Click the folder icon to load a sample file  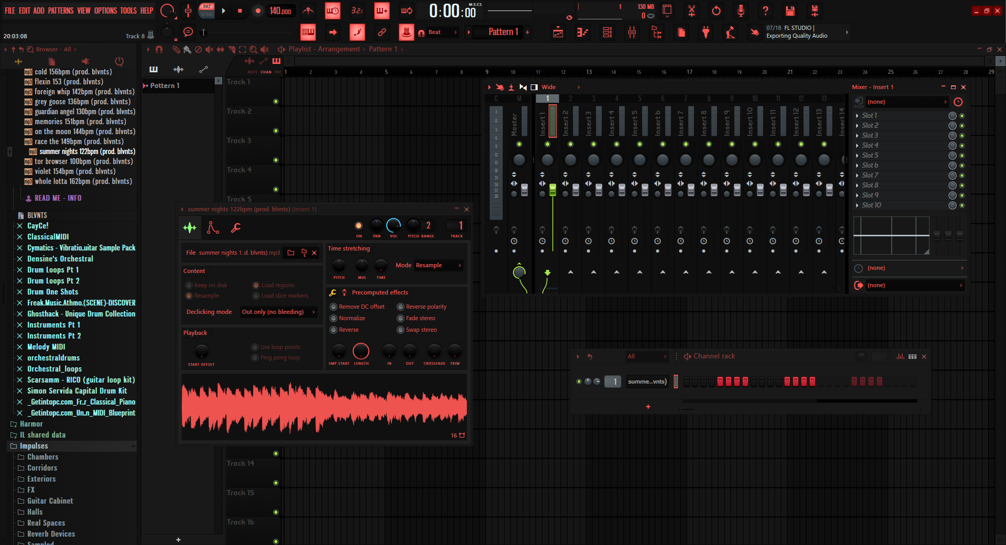click(x=291, y=253)
